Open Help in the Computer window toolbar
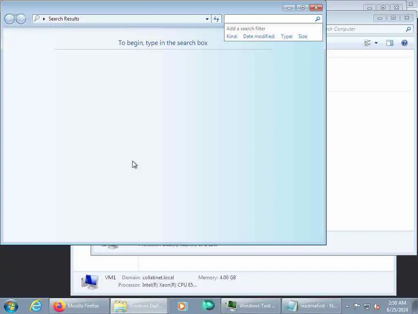The width and height of the screenshot is (418, 314). tap(405, 43)
